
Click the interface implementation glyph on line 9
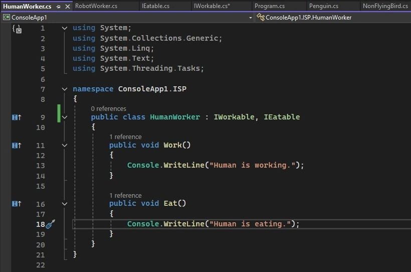(17, 117)
